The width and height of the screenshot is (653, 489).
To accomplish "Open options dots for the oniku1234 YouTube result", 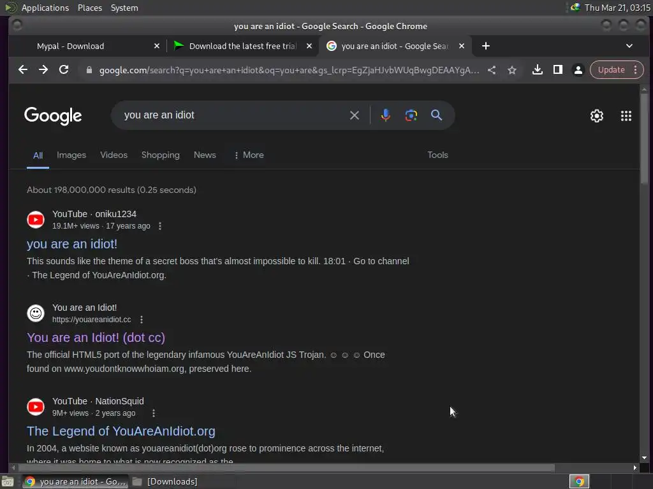I will coord(160,226).
